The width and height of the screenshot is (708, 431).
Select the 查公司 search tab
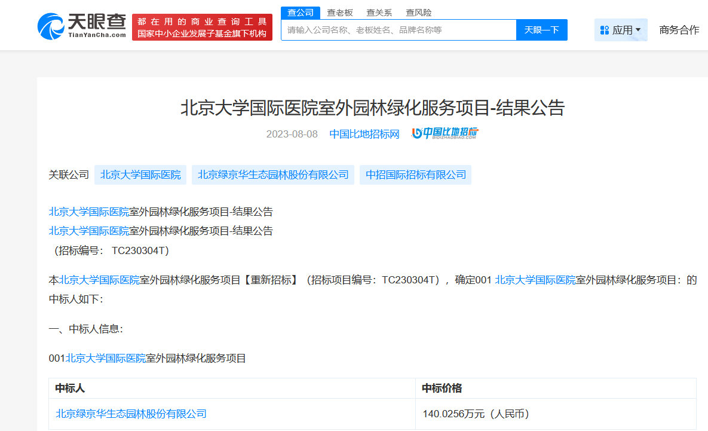click(301, 13)
